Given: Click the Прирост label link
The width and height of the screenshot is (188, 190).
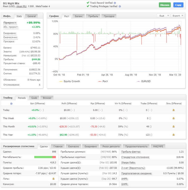Looking at the screenshot, I should [x=10, y=23].
